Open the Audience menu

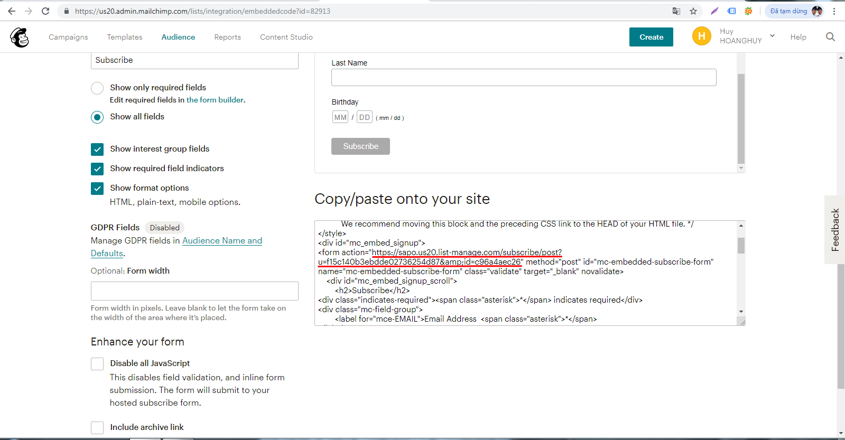(x=178, y=37)
